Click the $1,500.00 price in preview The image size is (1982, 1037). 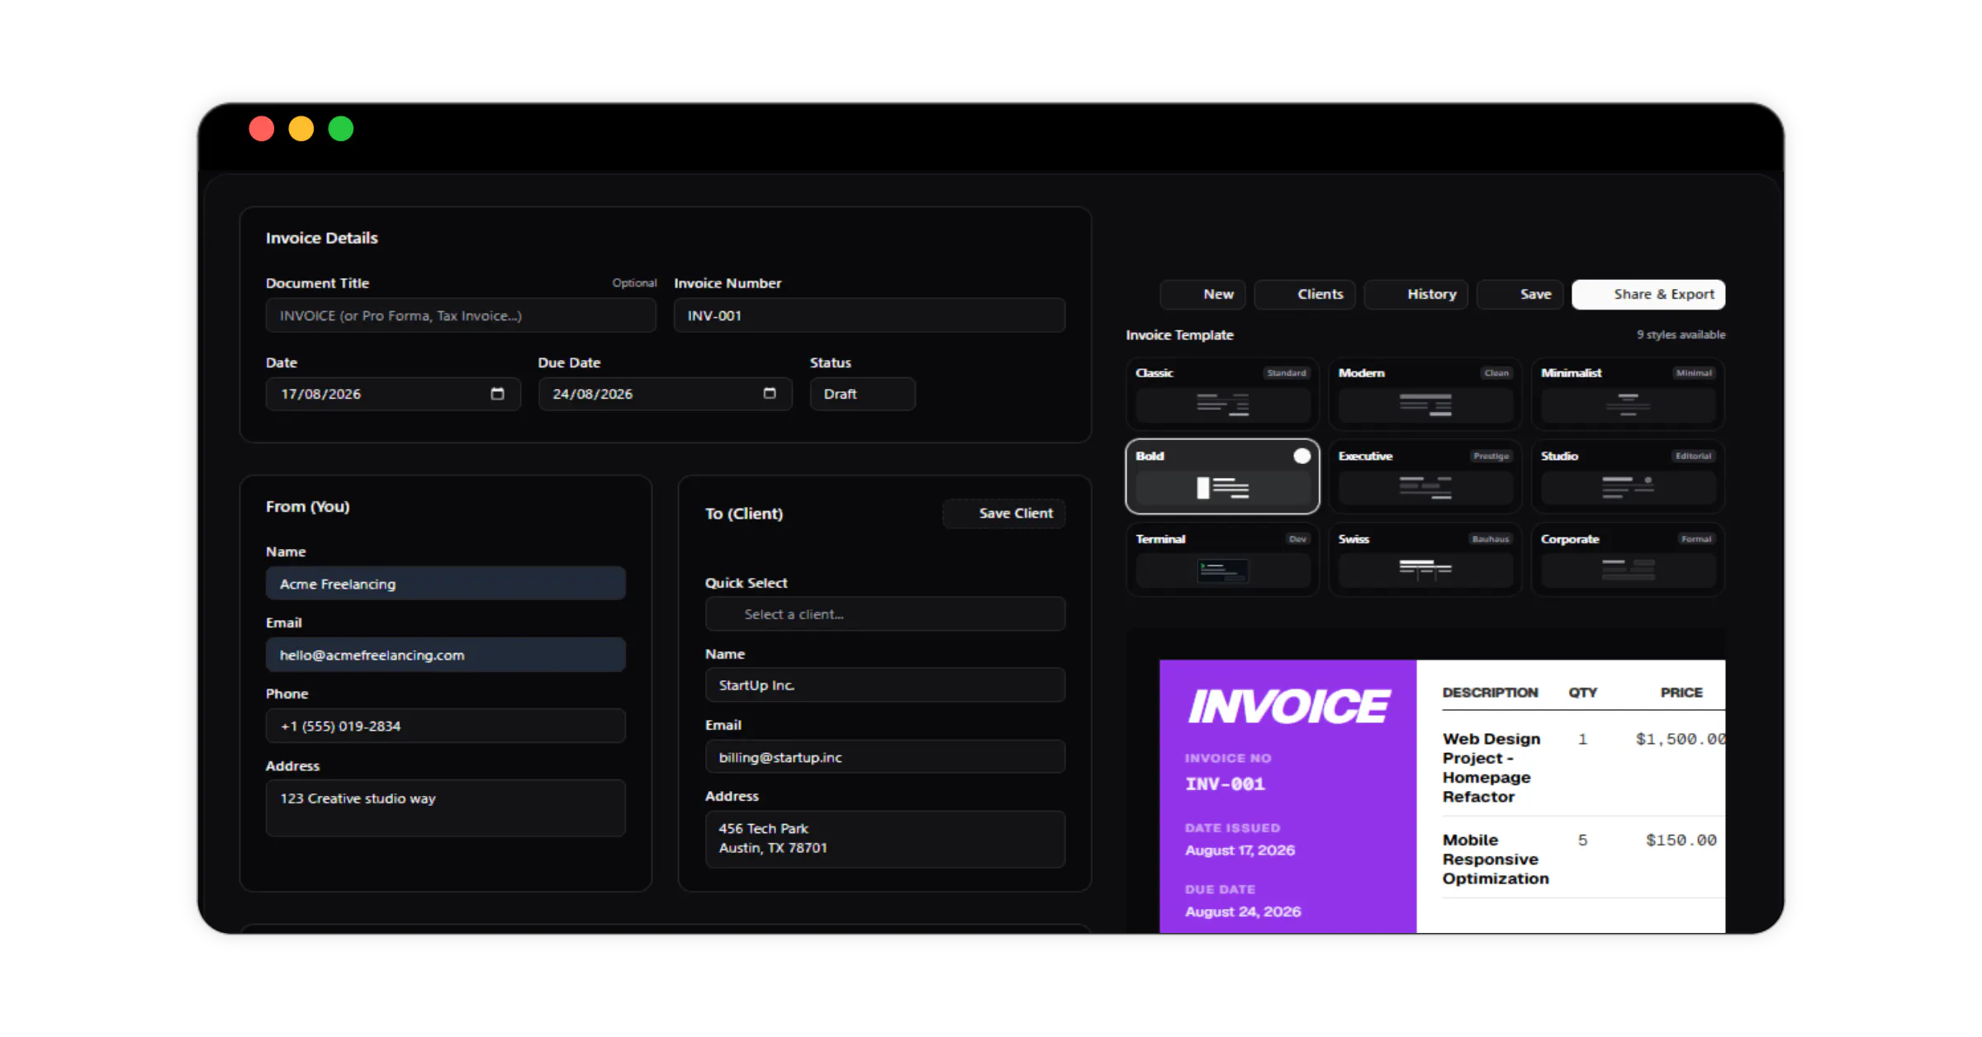tap(1681, 739)
